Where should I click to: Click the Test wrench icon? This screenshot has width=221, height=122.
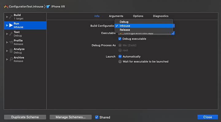11,34
